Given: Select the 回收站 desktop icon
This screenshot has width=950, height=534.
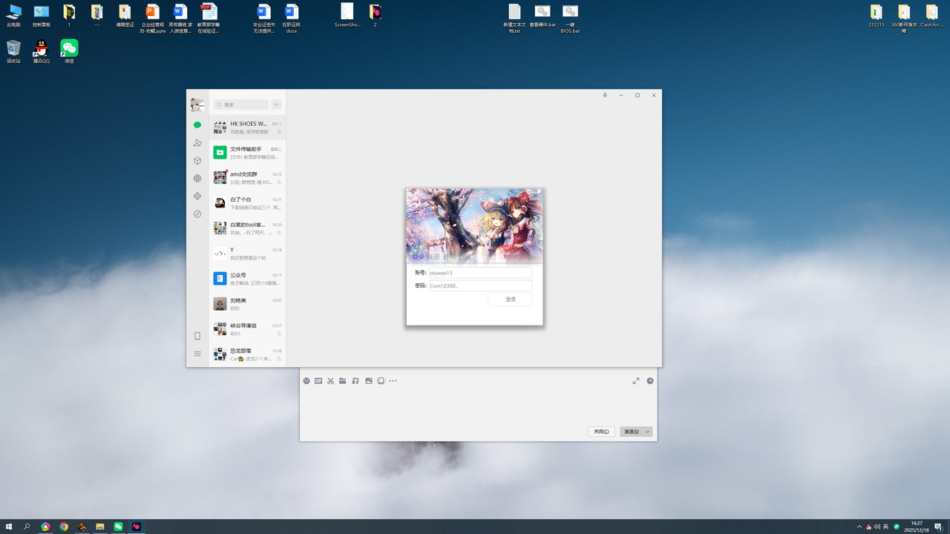Looking at the screenshot, I should (13, 52).
